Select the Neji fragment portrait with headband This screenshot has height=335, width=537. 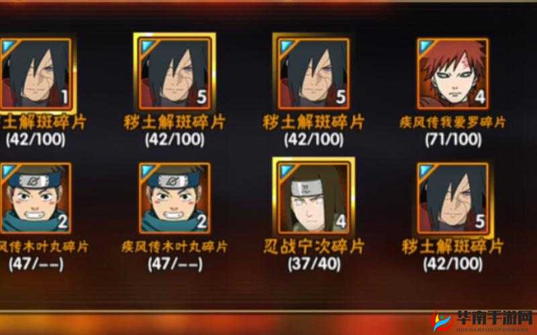313,198
